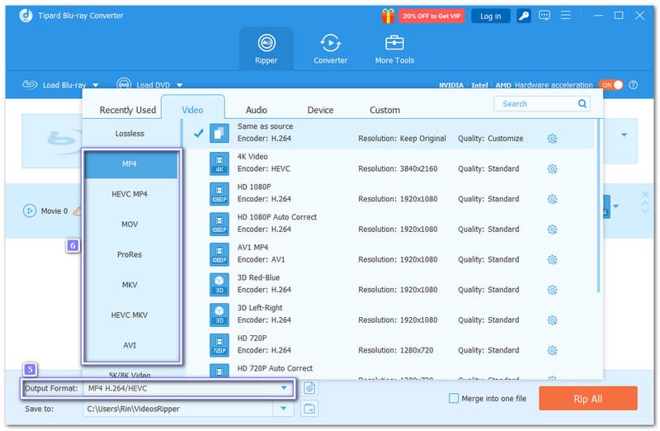Image resolution: width=660 pixels, height=431 pixels.
Task: Select MP4 format category
Action: 131,163
